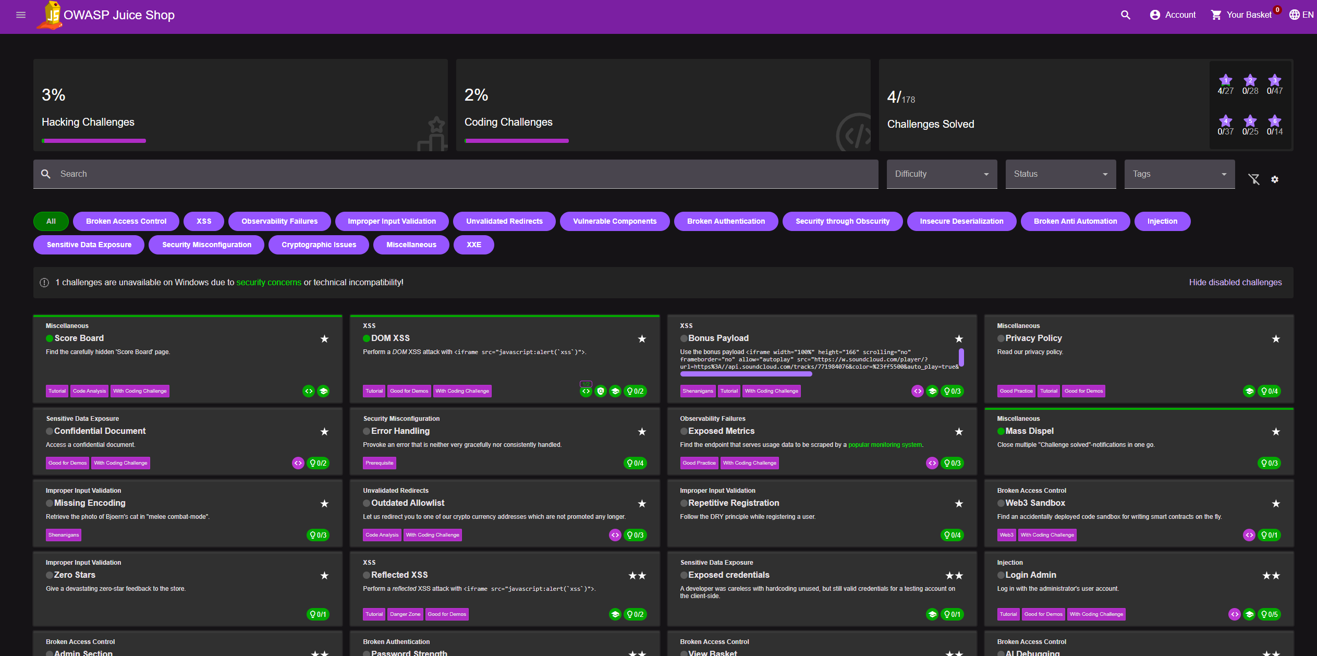
Task: Show DOM XSS hints 0/2
Action: [x=635, y=391]
